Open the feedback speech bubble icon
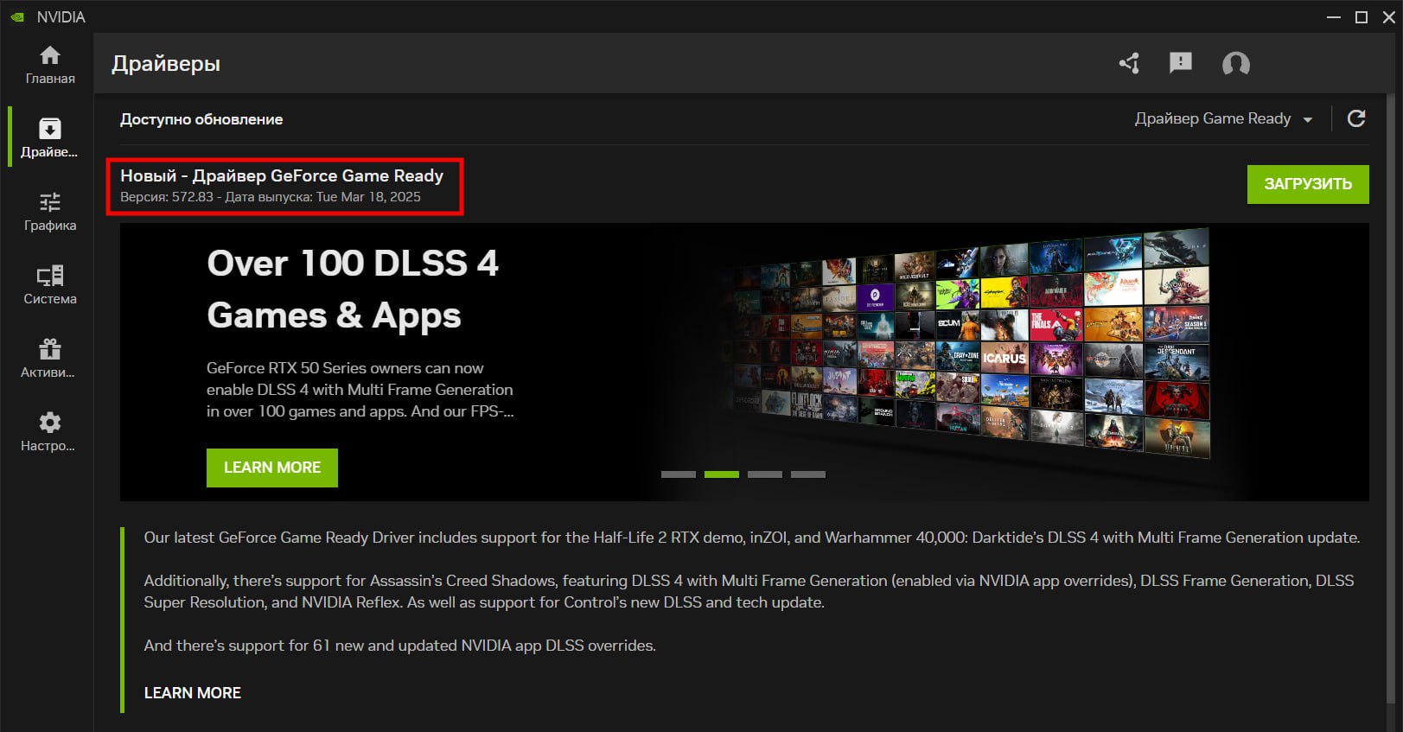Screen dimensions: 1403x732 1181,63
